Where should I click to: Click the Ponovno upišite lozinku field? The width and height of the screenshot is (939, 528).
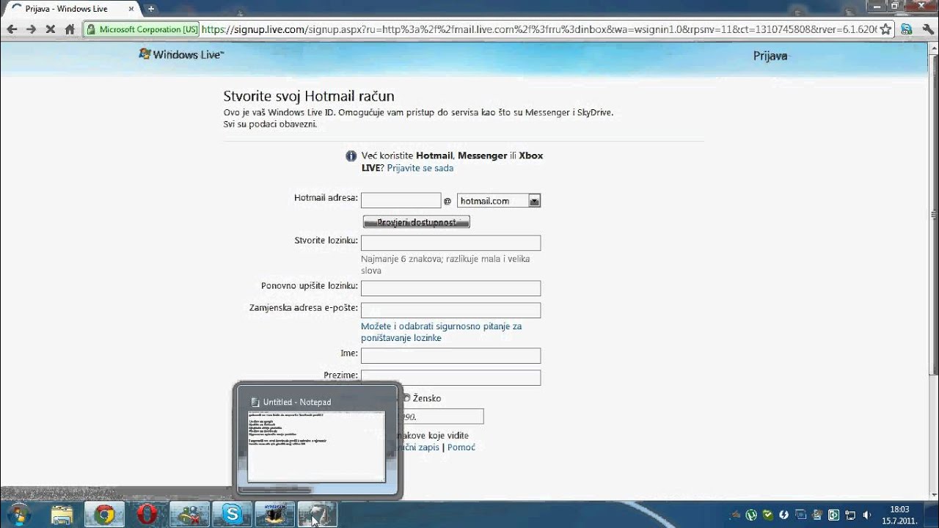click(450, 288)
